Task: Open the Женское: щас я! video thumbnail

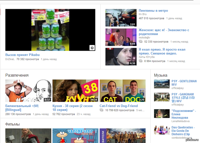Action: point(121,37)
